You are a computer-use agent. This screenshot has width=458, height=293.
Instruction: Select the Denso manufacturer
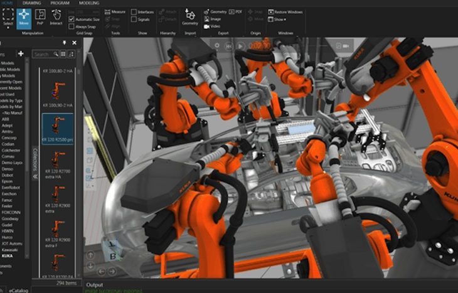[8, 169]
